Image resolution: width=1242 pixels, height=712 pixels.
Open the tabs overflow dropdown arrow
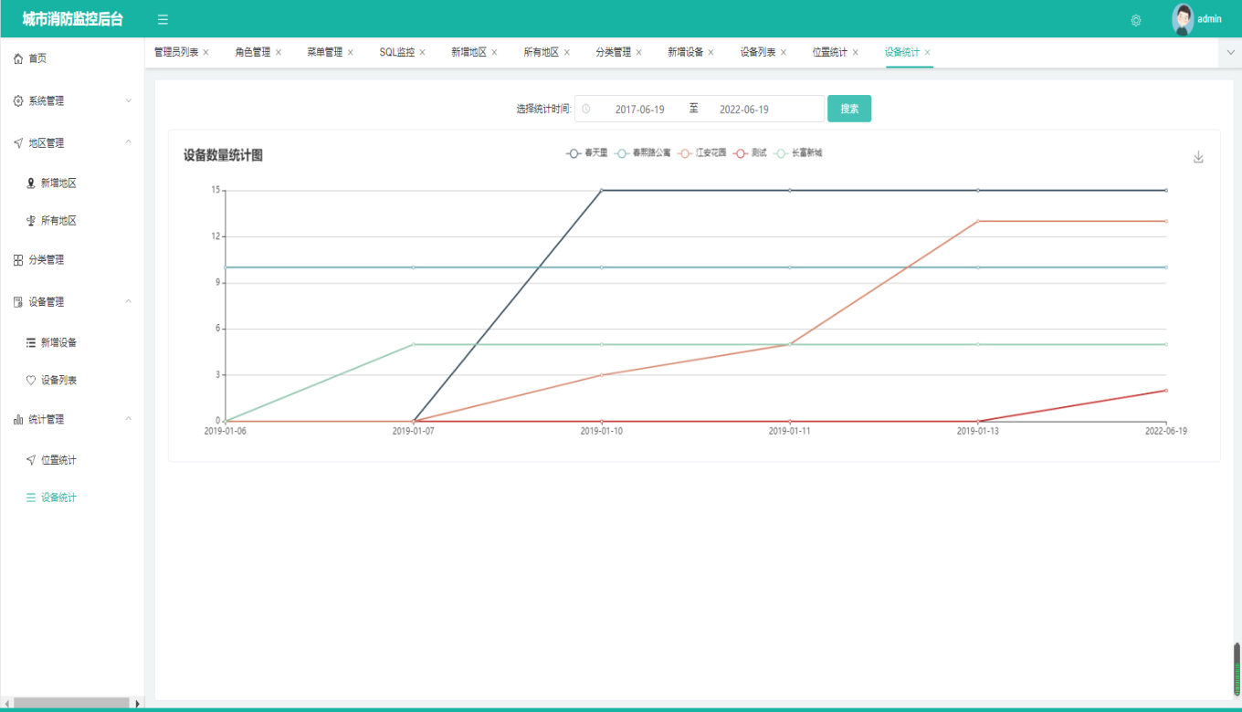coord(1230,53)
